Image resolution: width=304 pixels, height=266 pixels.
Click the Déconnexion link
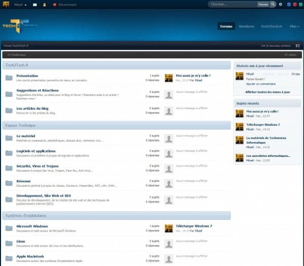click(x=67, y=4)
